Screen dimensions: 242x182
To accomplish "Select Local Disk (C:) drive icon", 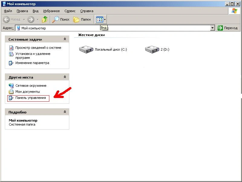I will click(x=86, y=49).
